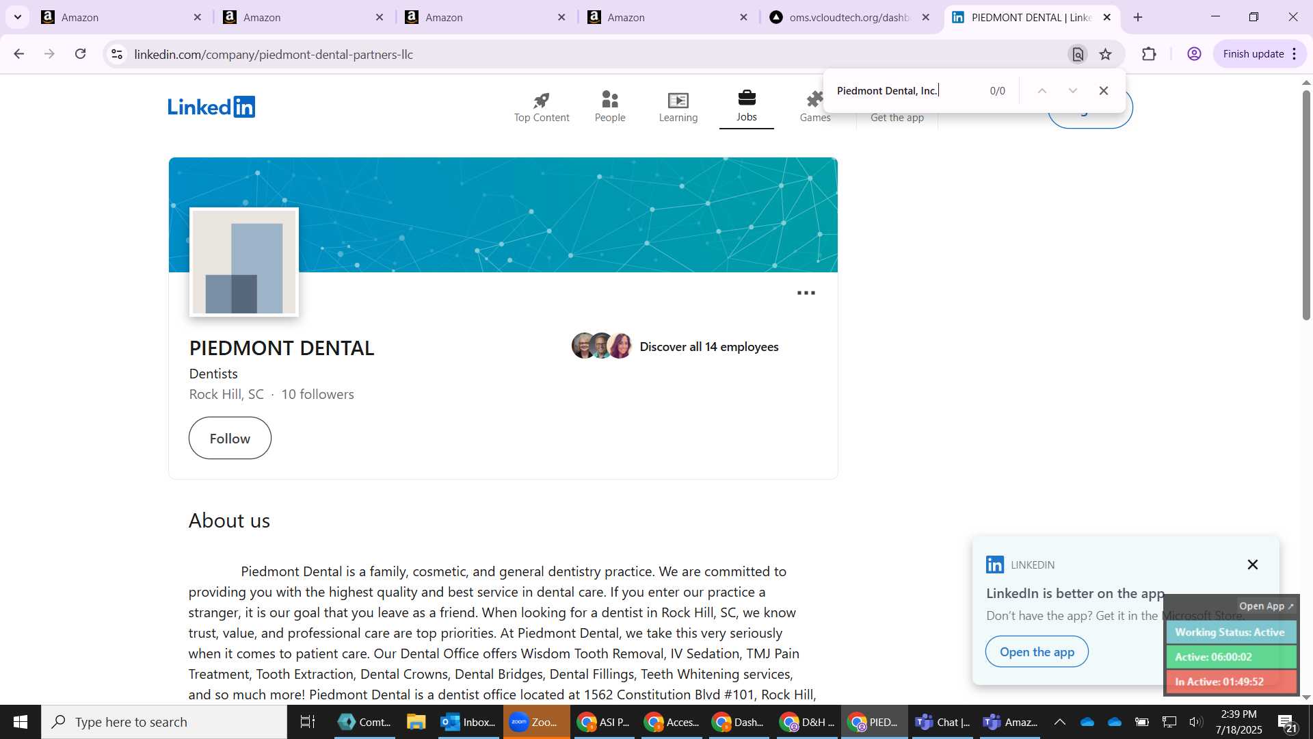Open a new browser tab
Viewport: 1313px width, 739px height.
(1138, 17)
